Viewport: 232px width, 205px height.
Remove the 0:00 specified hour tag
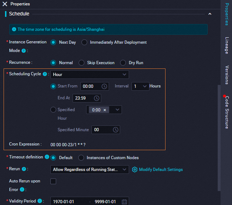point(105,110)
